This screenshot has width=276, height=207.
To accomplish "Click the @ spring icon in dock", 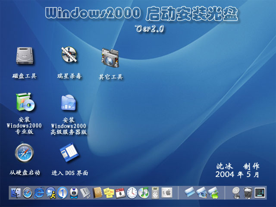I will coord(236,193).
